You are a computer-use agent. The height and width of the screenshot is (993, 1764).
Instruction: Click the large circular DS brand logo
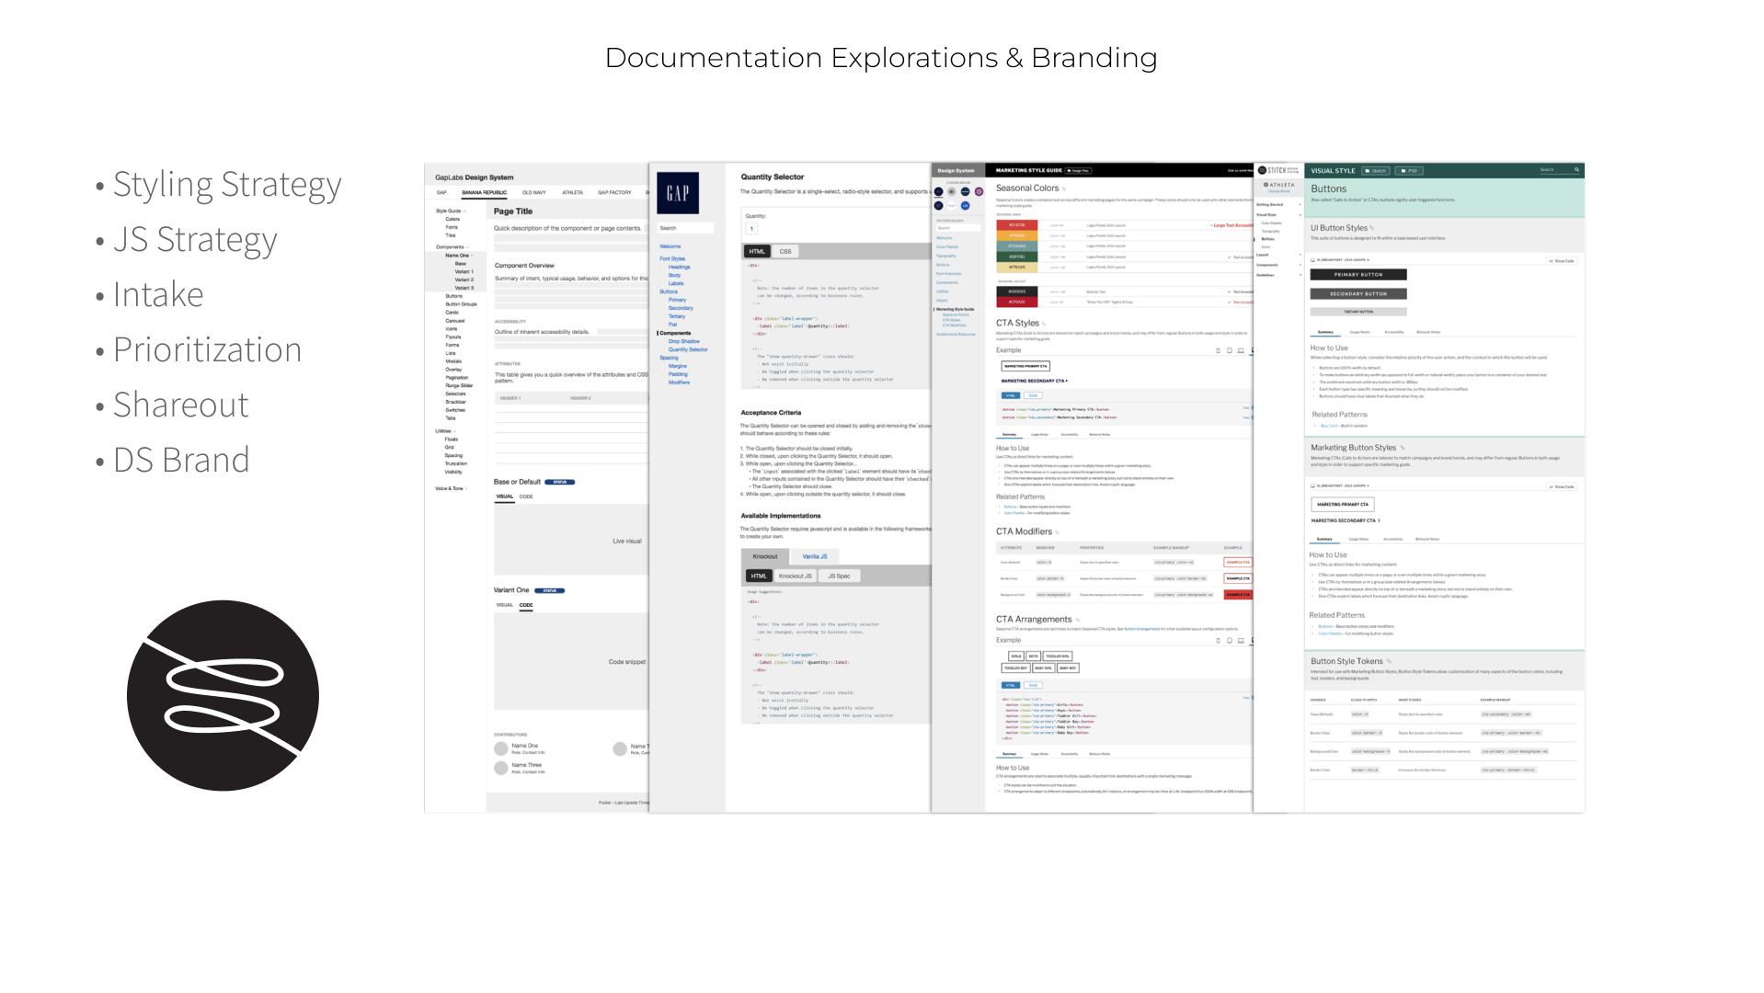[x=223, y=695]
